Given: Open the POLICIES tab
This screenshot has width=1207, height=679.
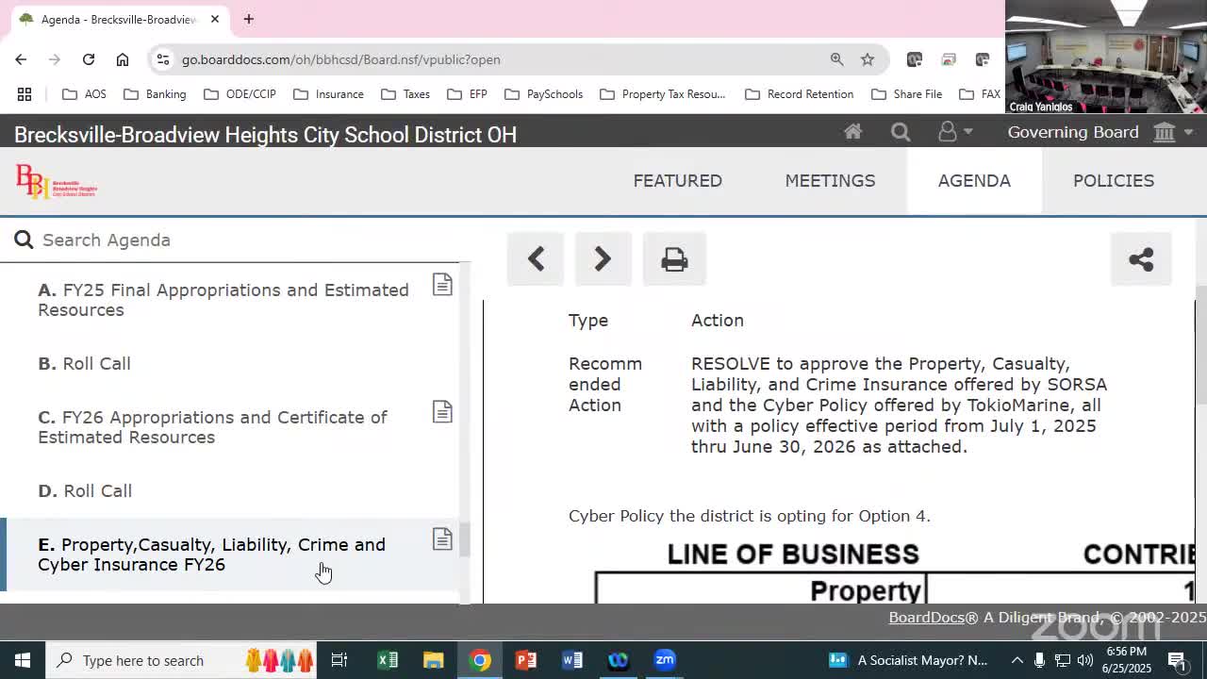Looking at the screenshot, I should coord(1113,180).
